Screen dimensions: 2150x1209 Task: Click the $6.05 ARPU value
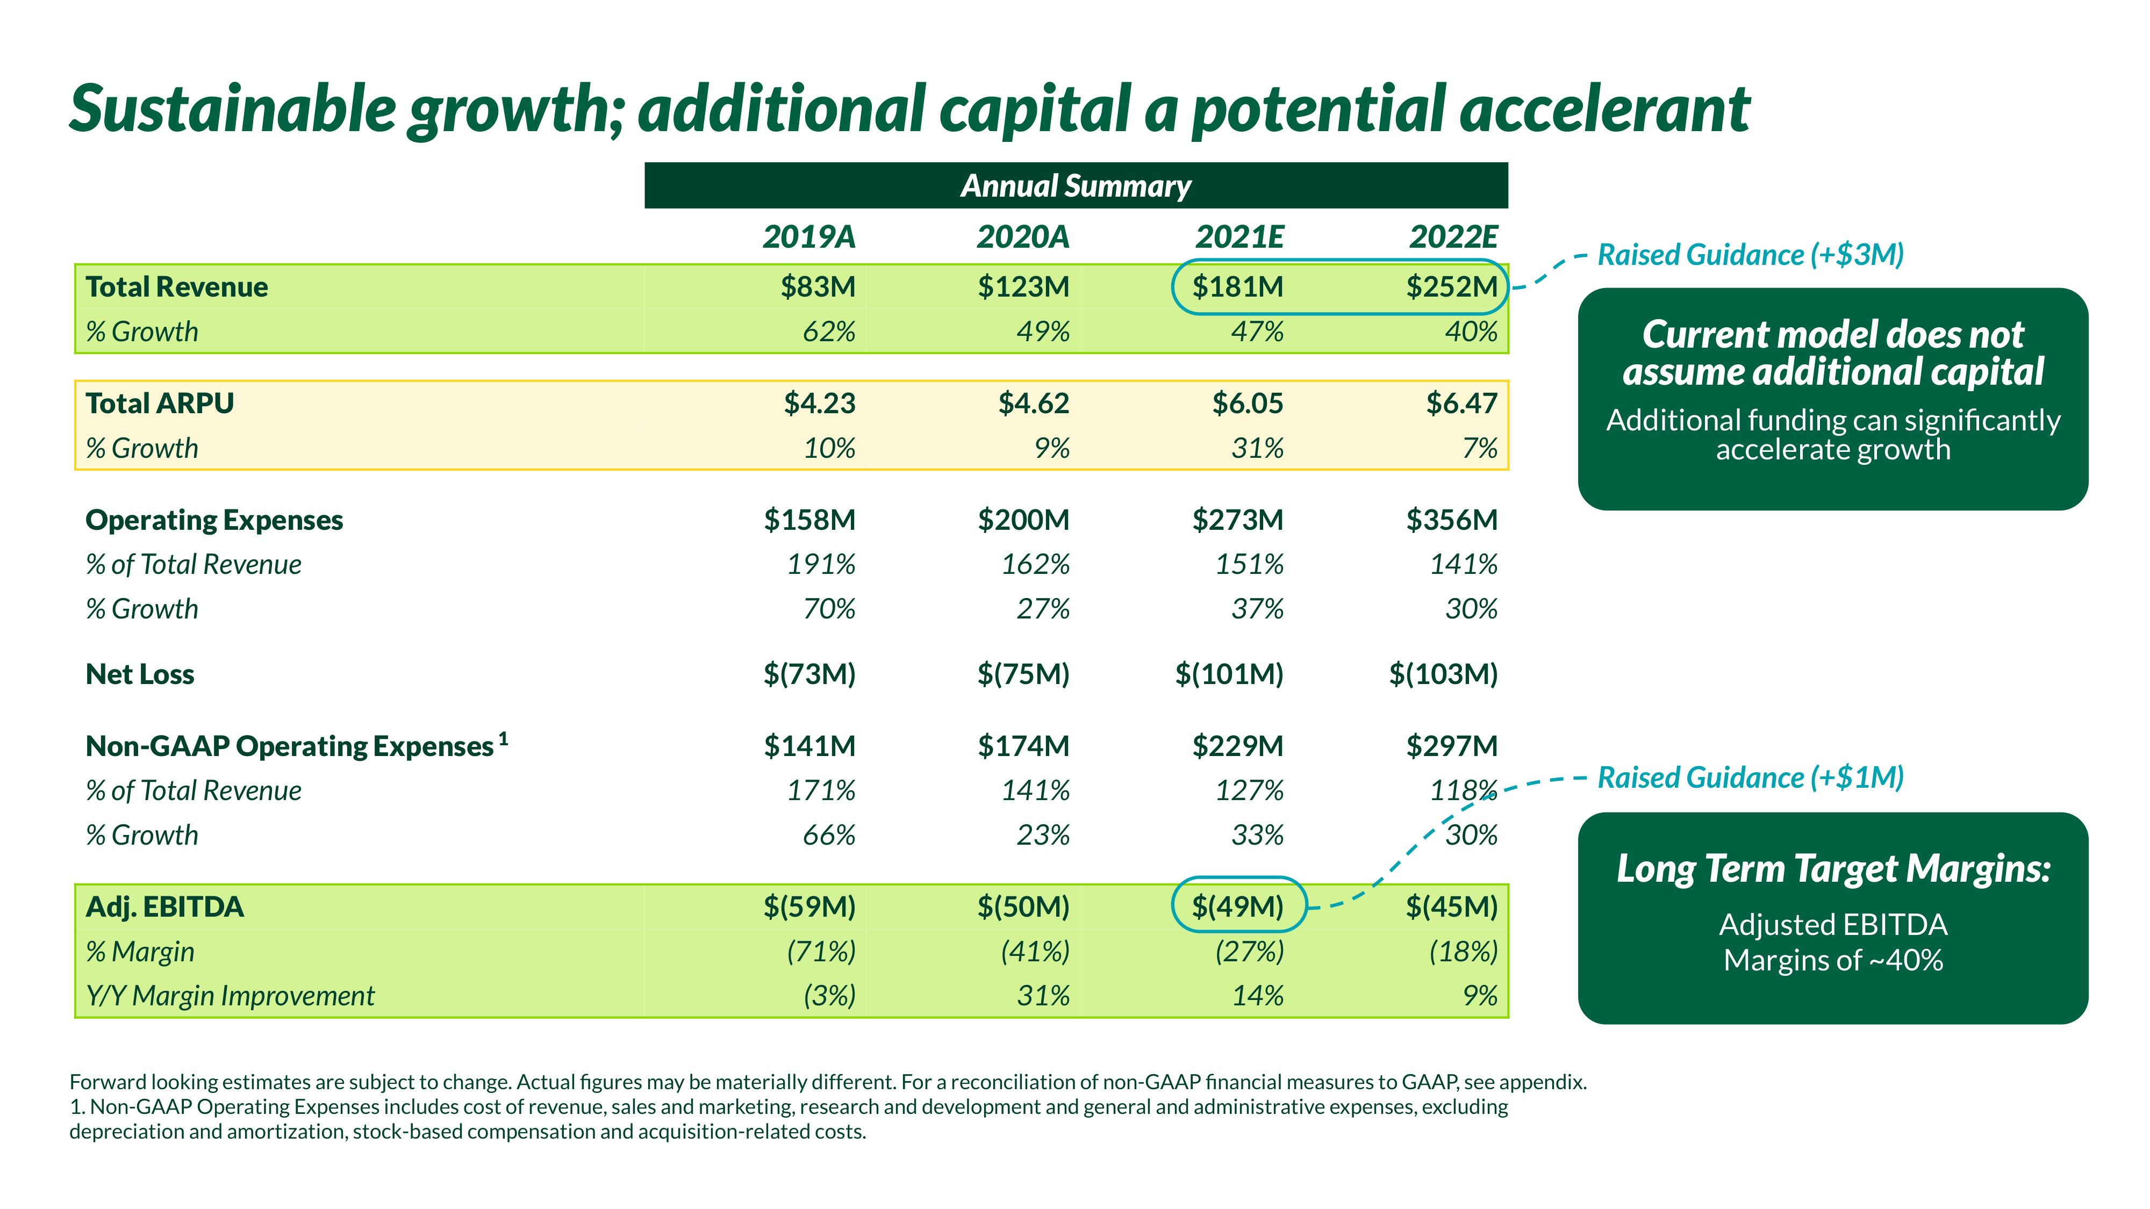[x=1248, y=404]
